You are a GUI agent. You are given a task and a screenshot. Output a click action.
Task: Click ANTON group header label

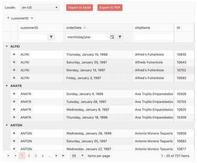pyautogui.click(x=16, y=125)
